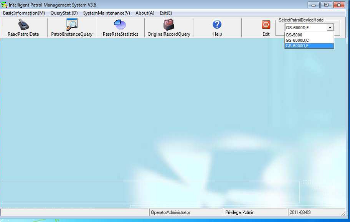Open the SystemMaintenance(V) menu
The image size is (350, 222).
click(106, 13)
